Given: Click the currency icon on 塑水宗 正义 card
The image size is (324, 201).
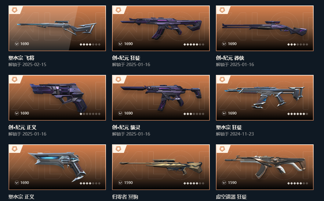Looking at the screenshot, I should [16, 183].
